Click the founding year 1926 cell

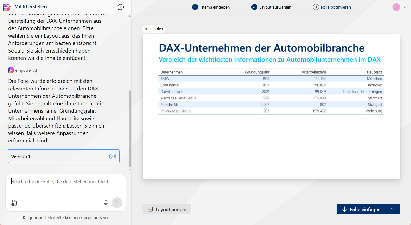[x=266, y=98]
